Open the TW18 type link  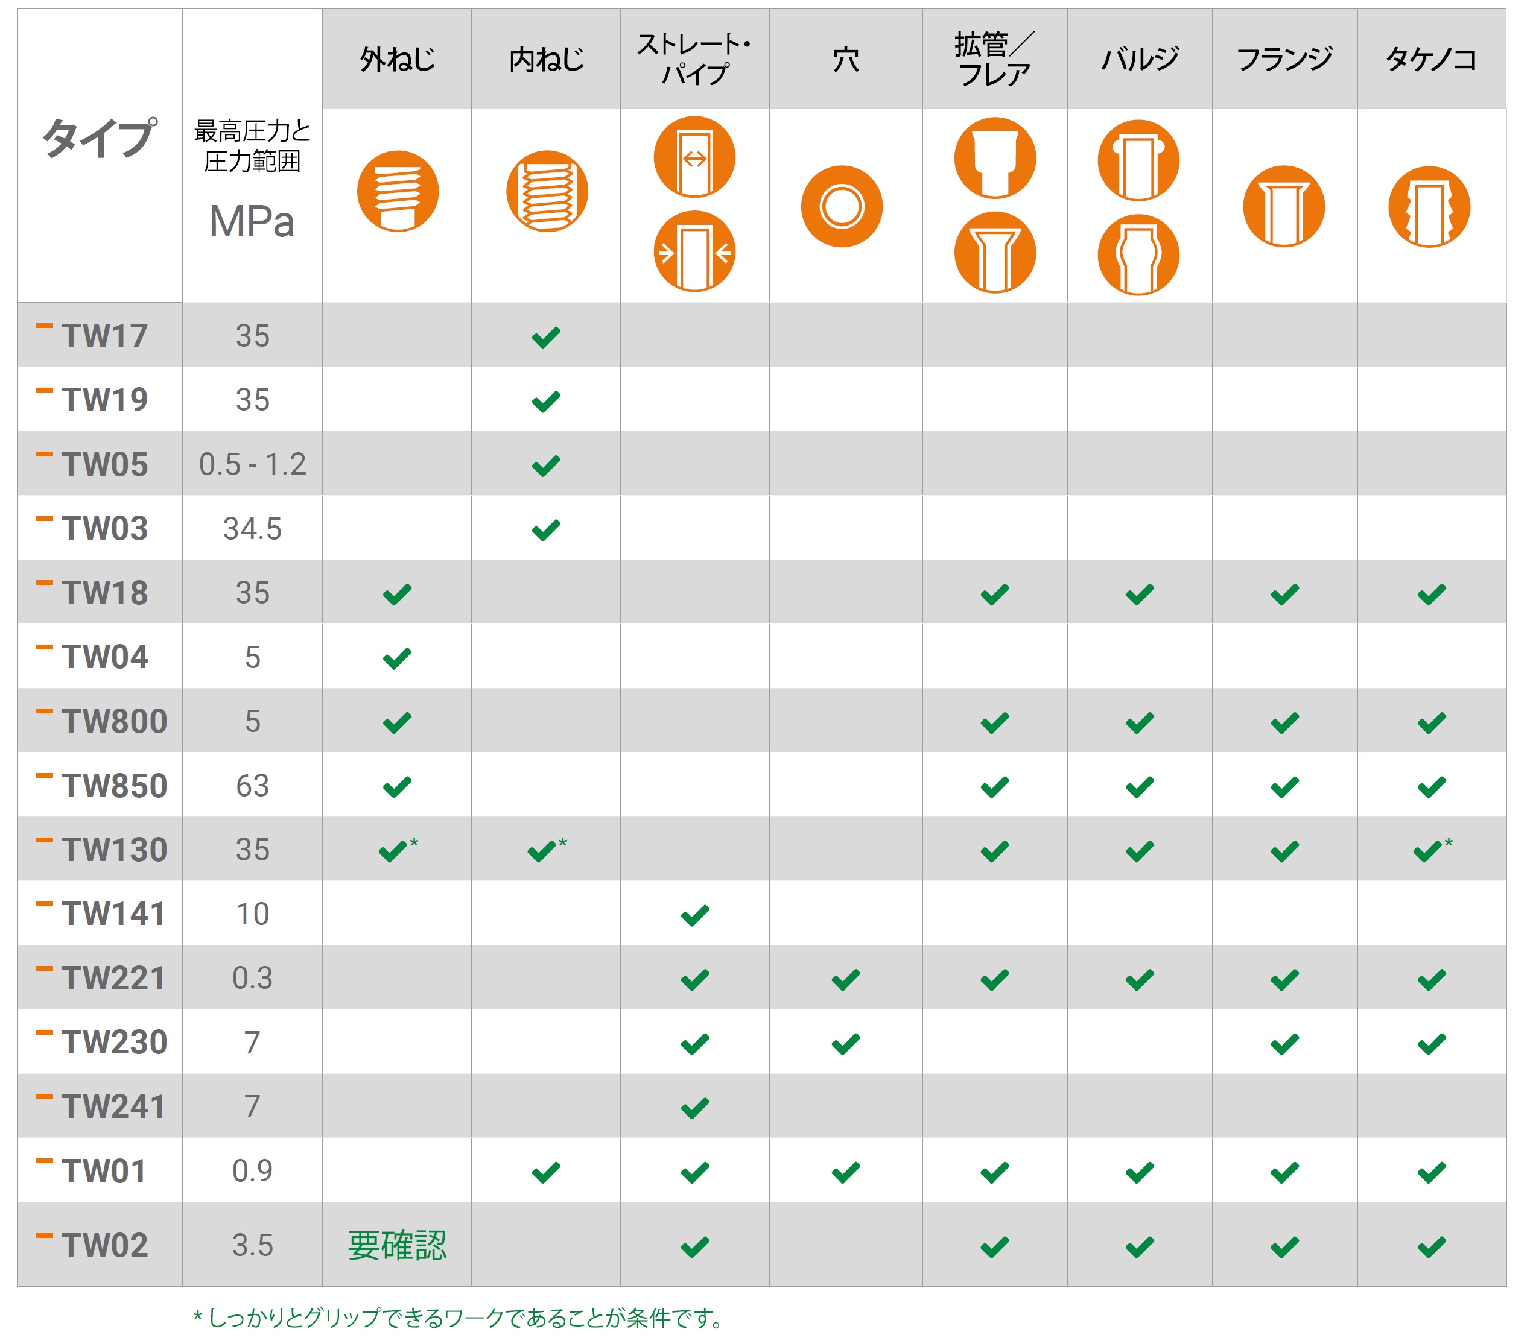(x=104, y=593)
